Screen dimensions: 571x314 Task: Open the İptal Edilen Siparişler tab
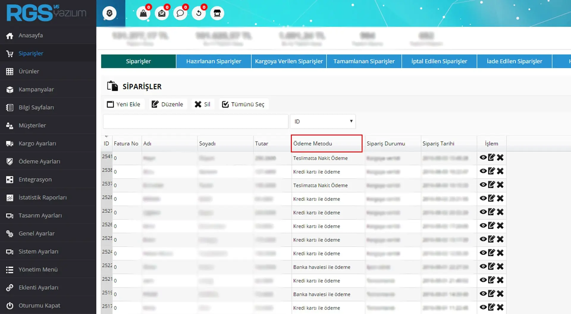point(439,61)
